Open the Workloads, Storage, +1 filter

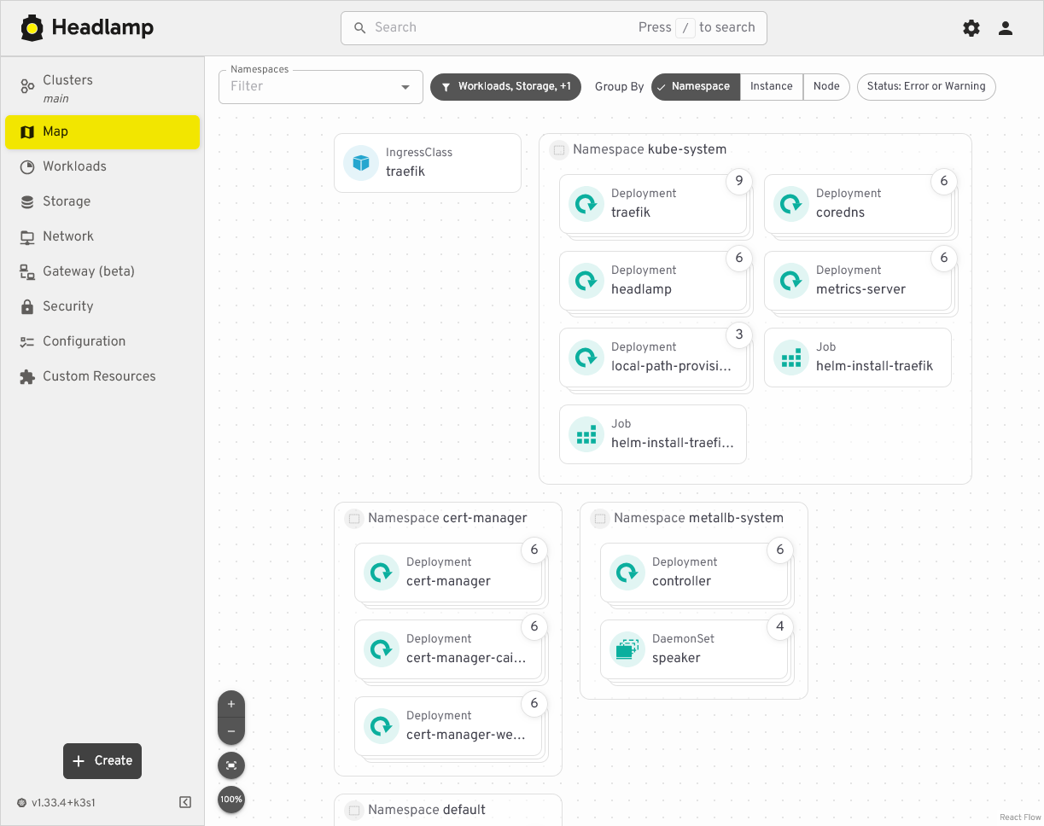tap(506, 86)
